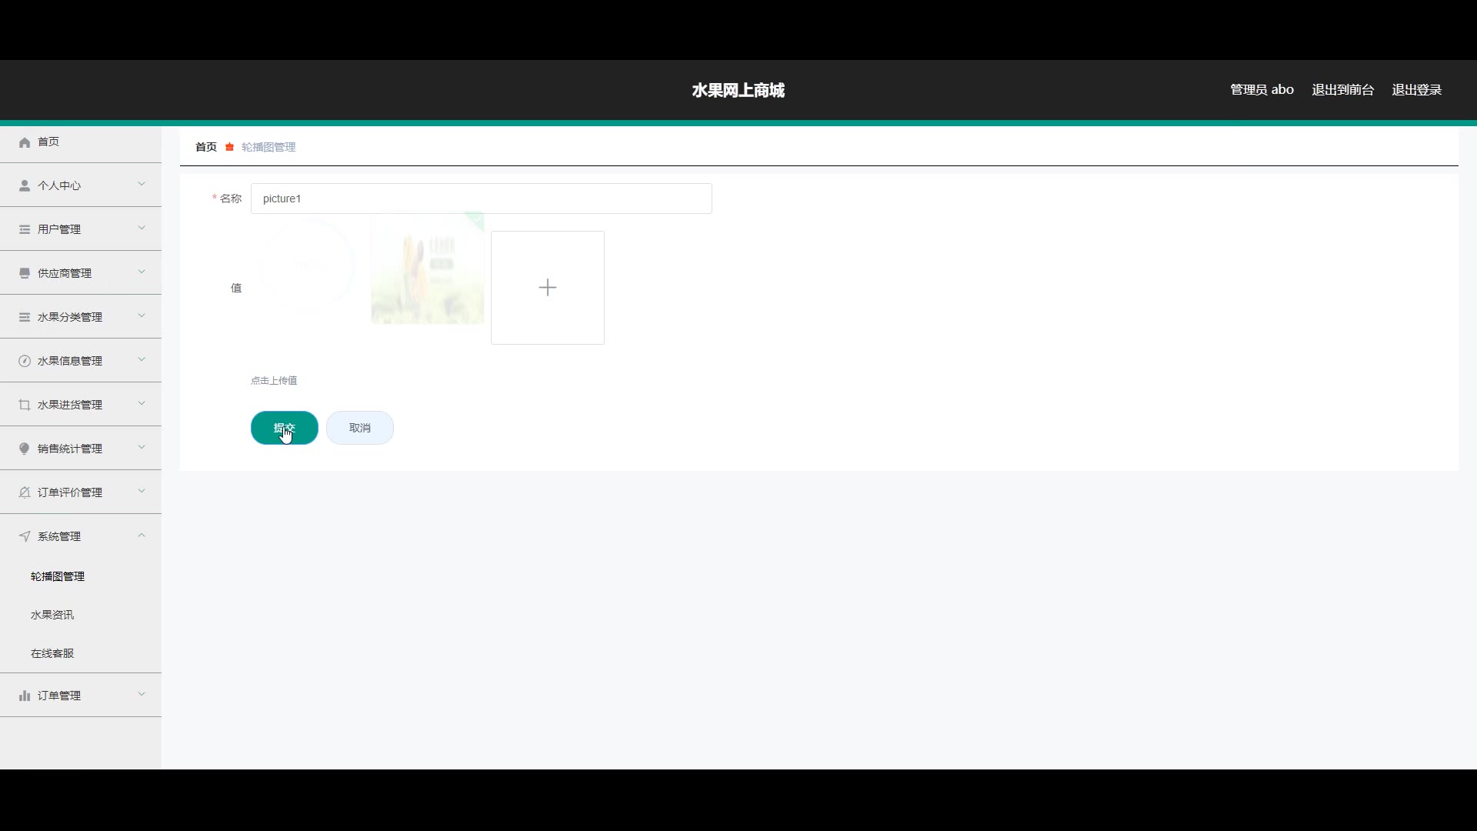Click the uploaded fruit image thumbnail

point(427,269)
